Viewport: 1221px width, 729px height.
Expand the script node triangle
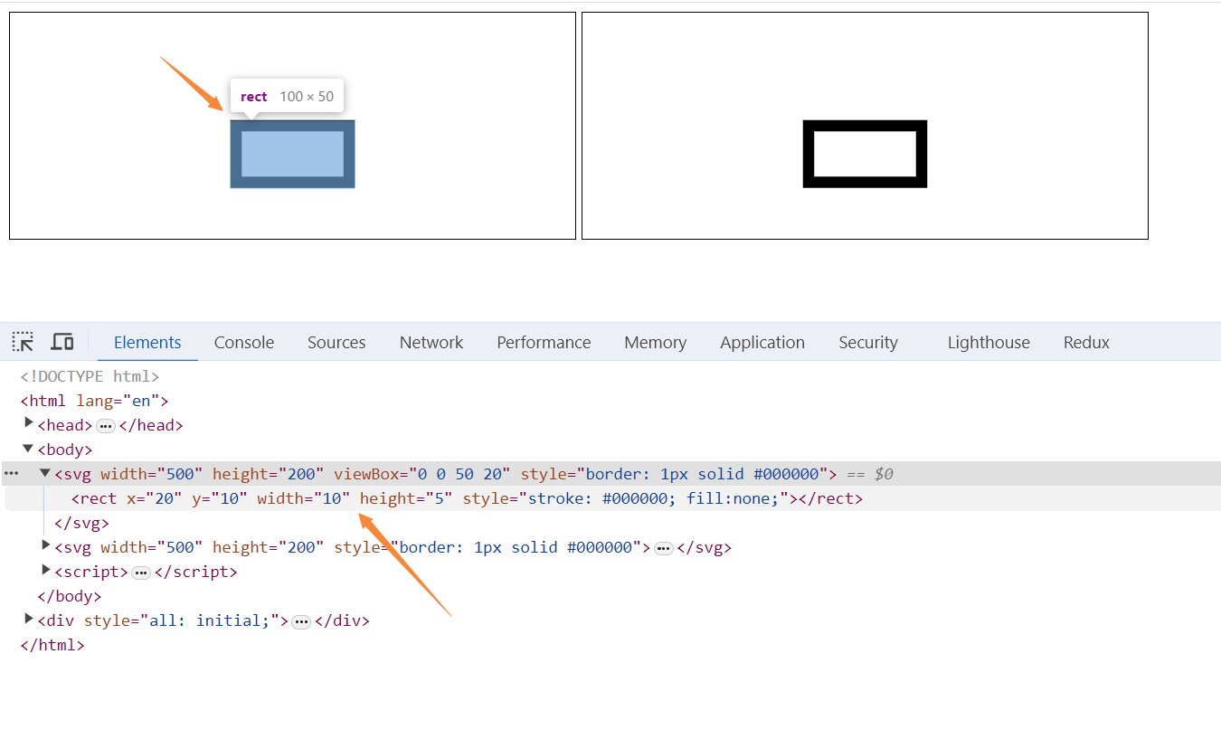coord(46,570)
